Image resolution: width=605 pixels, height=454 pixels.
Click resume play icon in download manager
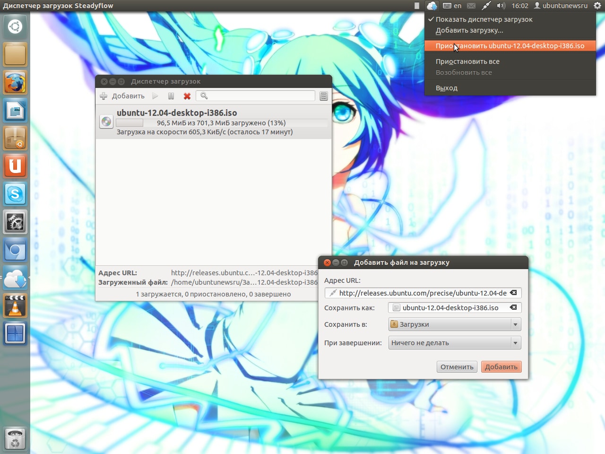[x=155, y=96]
